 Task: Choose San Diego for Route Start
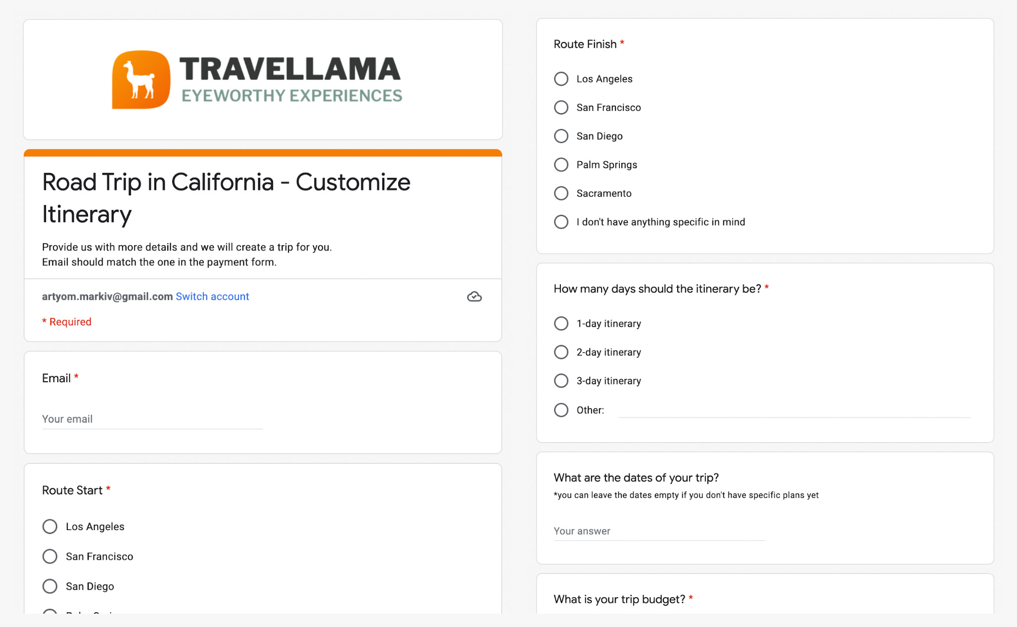click(x=50, y=586)
